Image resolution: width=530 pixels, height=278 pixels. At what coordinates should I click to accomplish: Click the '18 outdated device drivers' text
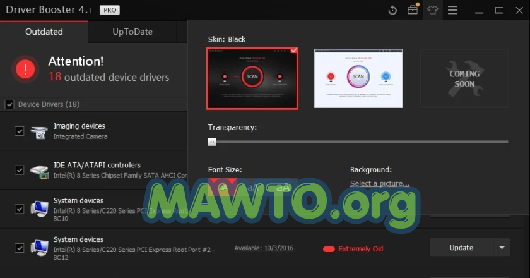point(109,77)
